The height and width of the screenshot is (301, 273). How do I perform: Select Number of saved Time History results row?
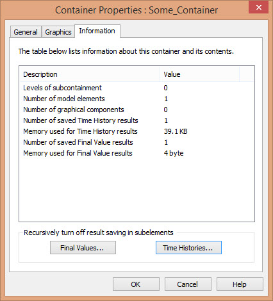136,120
